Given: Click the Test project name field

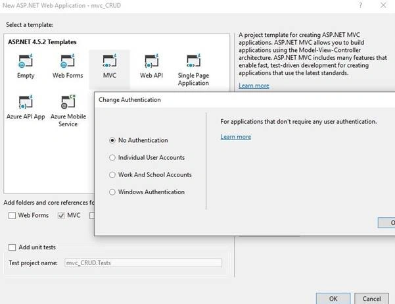Looking at the screenshot, I should coord(143,263).
